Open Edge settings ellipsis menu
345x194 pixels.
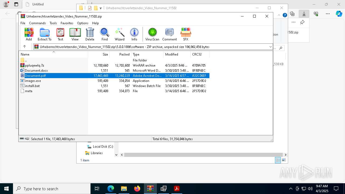coord(328,14)
